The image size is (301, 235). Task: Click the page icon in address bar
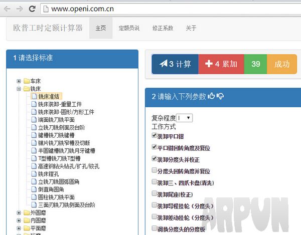pyautogui.click(x=46, y=9)
